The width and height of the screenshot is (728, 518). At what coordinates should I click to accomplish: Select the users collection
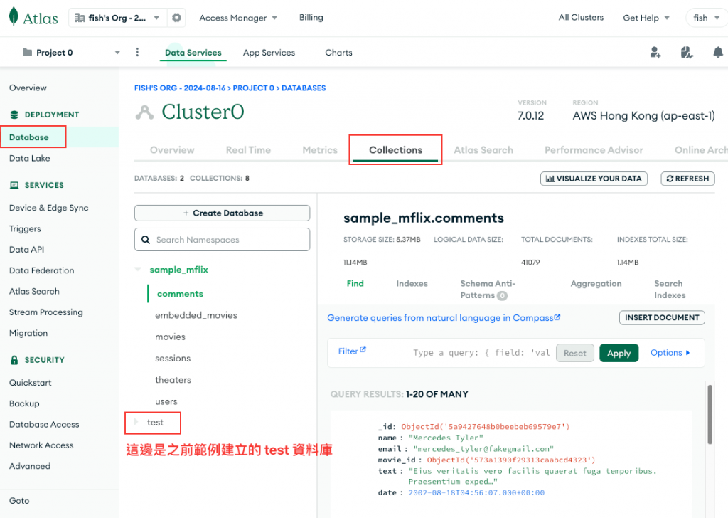coord(166,401)
